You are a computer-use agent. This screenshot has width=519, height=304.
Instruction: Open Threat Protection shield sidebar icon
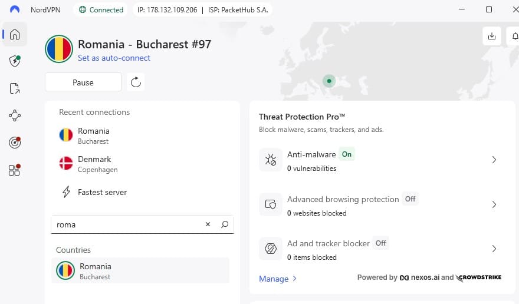15,61
